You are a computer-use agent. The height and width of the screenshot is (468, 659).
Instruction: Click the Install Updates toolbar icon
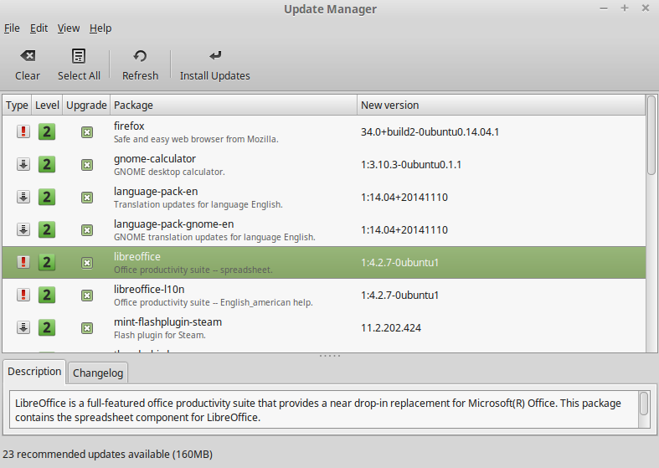point(215,56)
